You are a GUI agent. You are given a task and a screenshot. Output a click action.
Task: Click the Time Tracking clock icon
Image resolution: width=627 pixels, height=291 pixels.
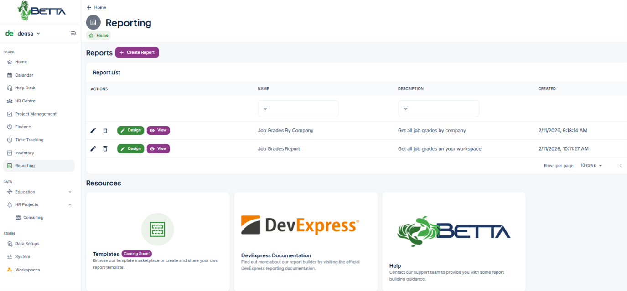pos(10,140)
